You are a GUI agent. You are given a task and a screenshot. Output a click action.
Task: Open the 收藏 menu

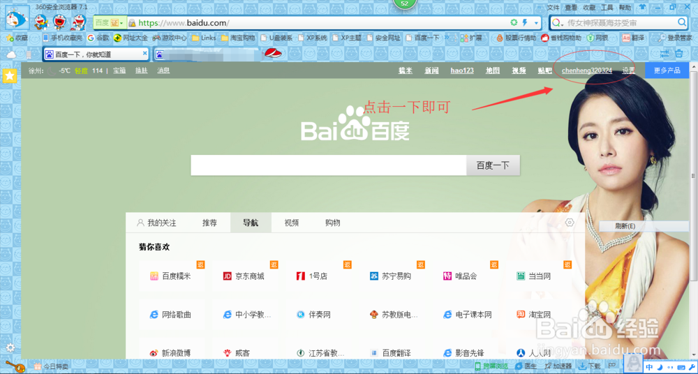(x=589, y=8)
